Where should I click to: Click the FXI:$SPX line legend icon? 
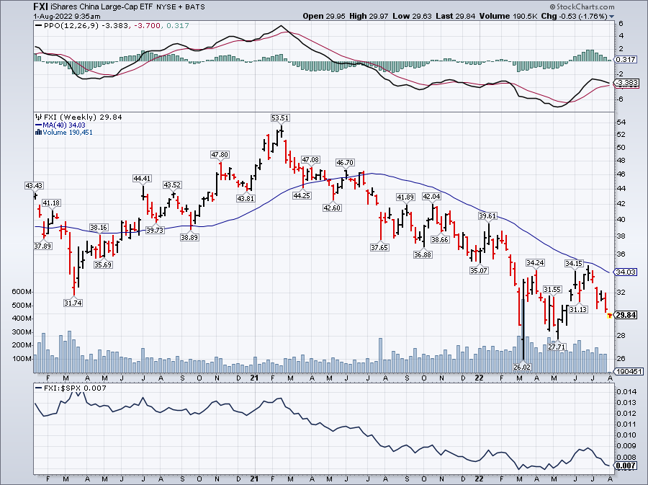pyautogui.click(x=38, y=388)
